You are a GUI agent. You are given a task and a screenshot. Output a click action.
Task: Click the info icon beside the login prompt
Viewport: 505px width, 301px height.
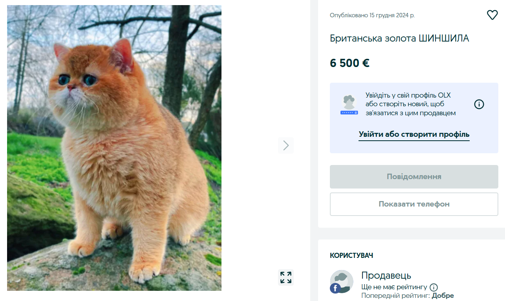pos(479,104)
